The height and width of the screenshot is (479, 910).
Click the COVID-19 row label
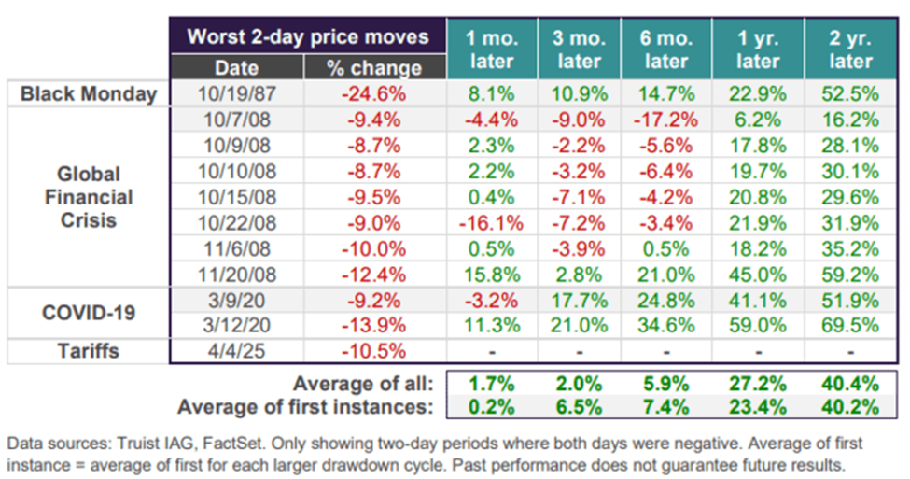click(x=89, y=313)
